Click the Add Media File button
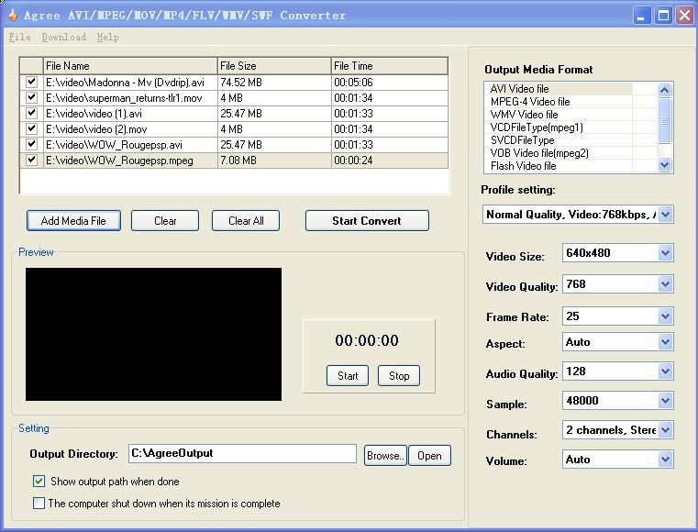The image size is (698, 532). (x=73, y=221)
